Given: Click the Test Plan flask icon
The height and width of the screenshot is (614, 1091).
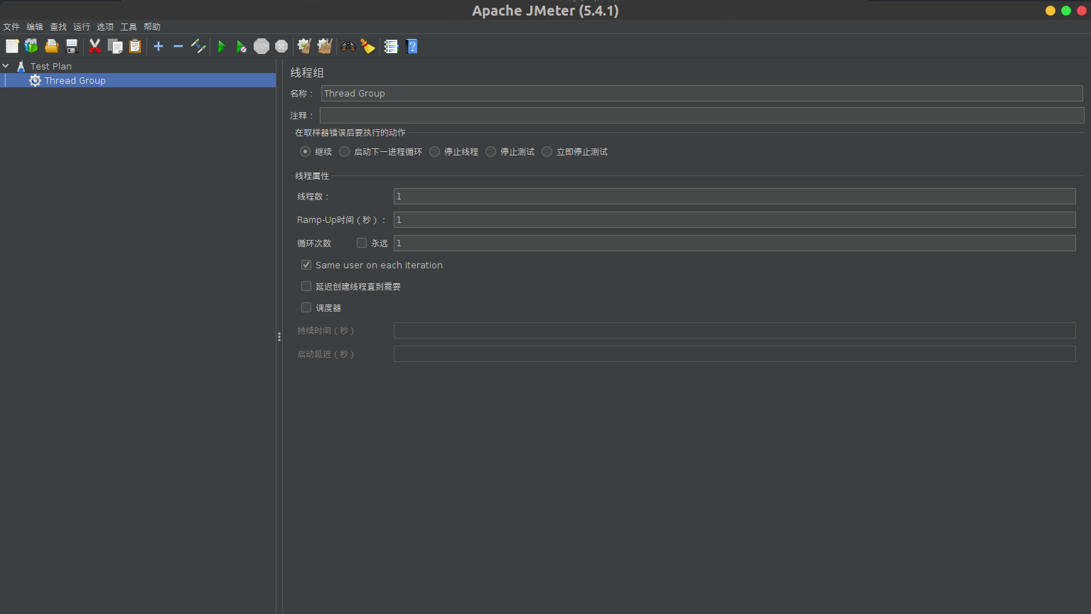Looking at the screenshot, I should (21, 66).
